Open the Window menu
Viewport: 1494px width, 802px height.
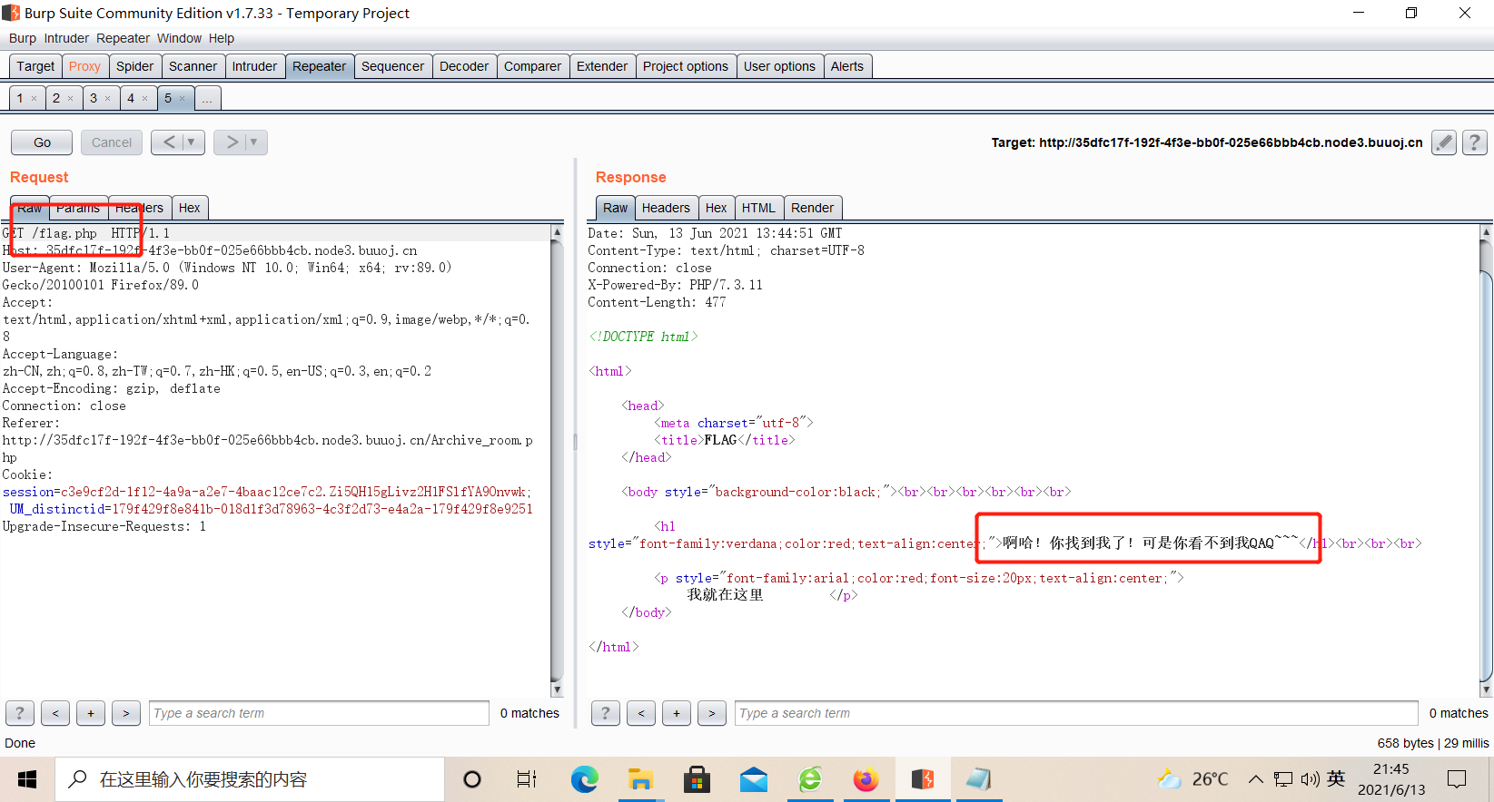tap(179, 38)
